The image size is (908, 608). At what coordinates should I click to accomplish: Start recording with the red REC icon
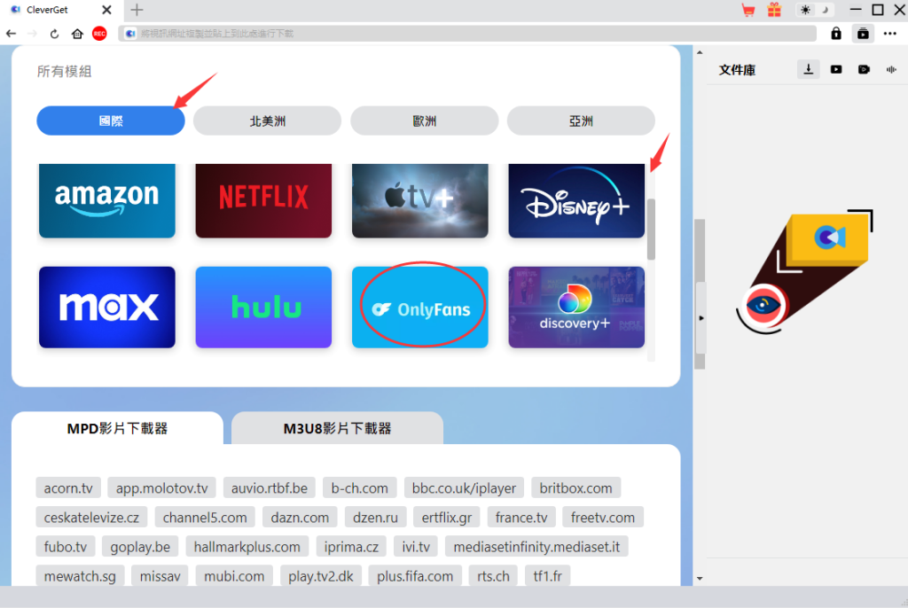(99, 34)
